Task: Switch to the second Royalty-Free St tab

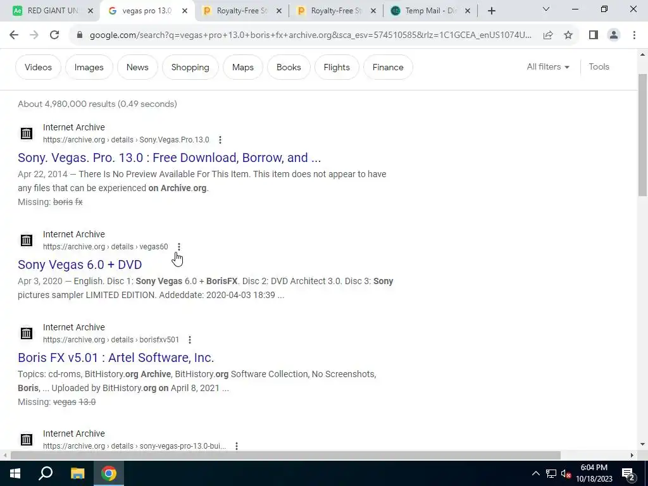Action: 335,11
